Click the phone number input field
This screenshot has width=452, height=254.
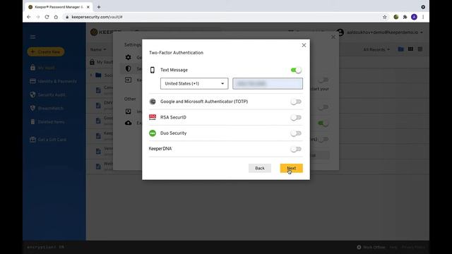[x=268, y=83]
